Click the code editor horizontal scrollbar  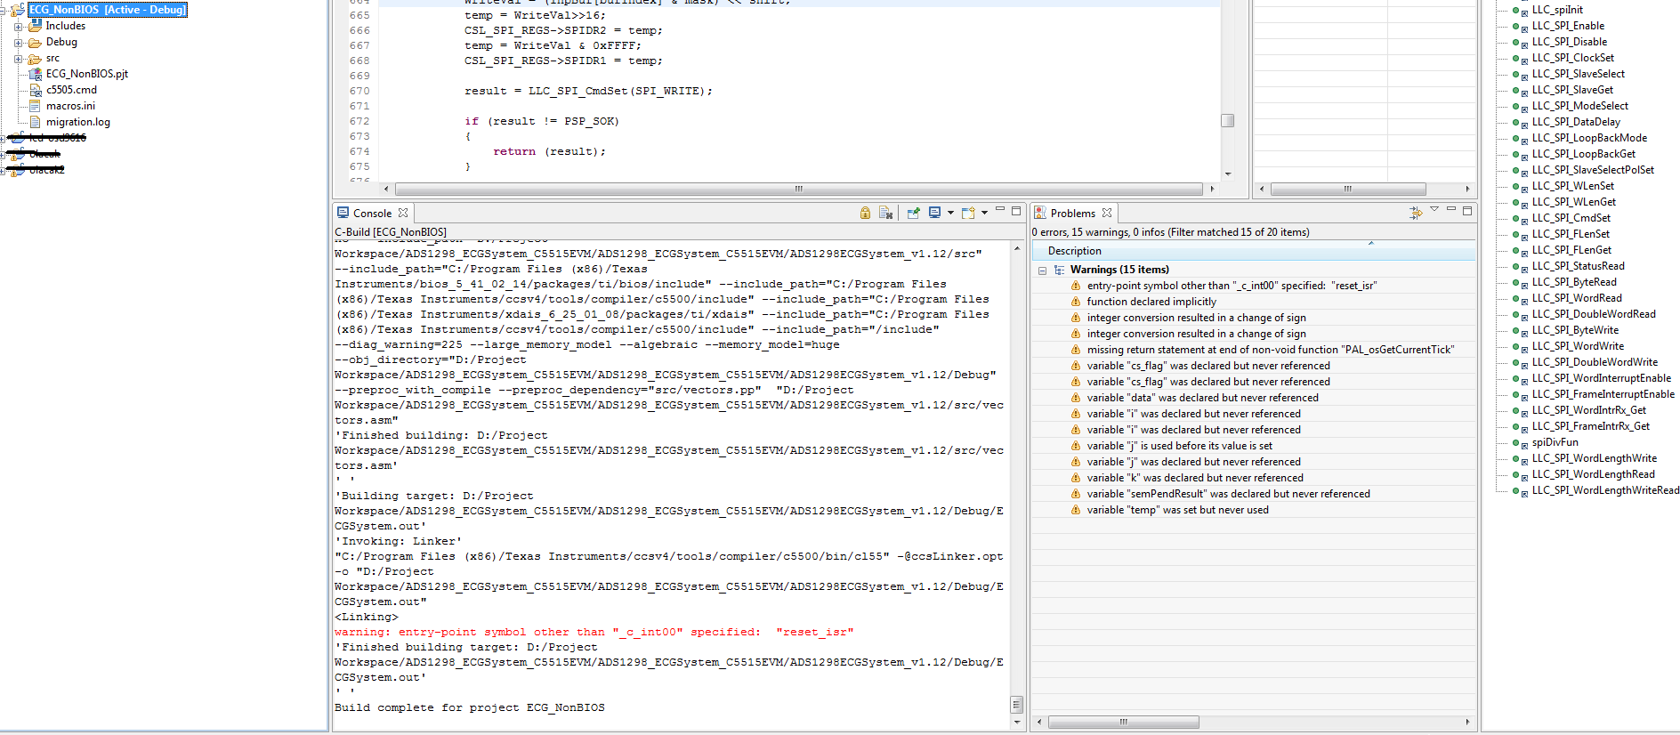click(798, 189)
